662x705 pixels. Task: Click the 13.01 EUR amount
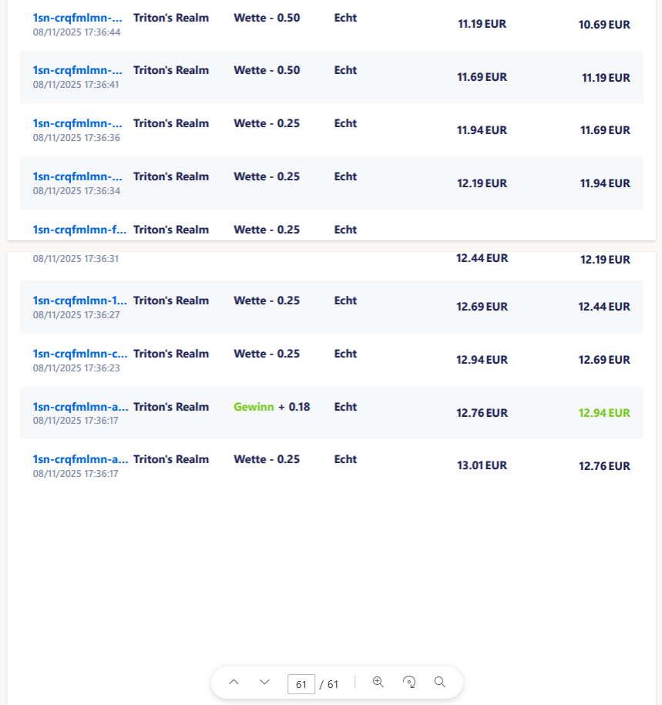pyautogui.click(x=482, y=465)
